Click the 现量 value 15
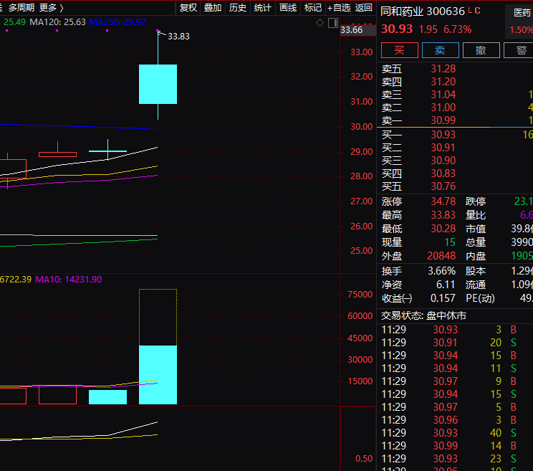Image resolution: width=533 pixels, height=471 pixels. pyautogui.click(x=450, y=242)
